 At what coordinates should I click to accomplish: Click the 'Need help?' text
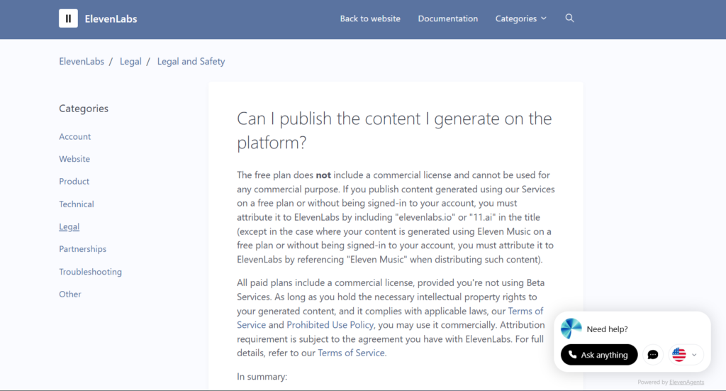(607, 329)
